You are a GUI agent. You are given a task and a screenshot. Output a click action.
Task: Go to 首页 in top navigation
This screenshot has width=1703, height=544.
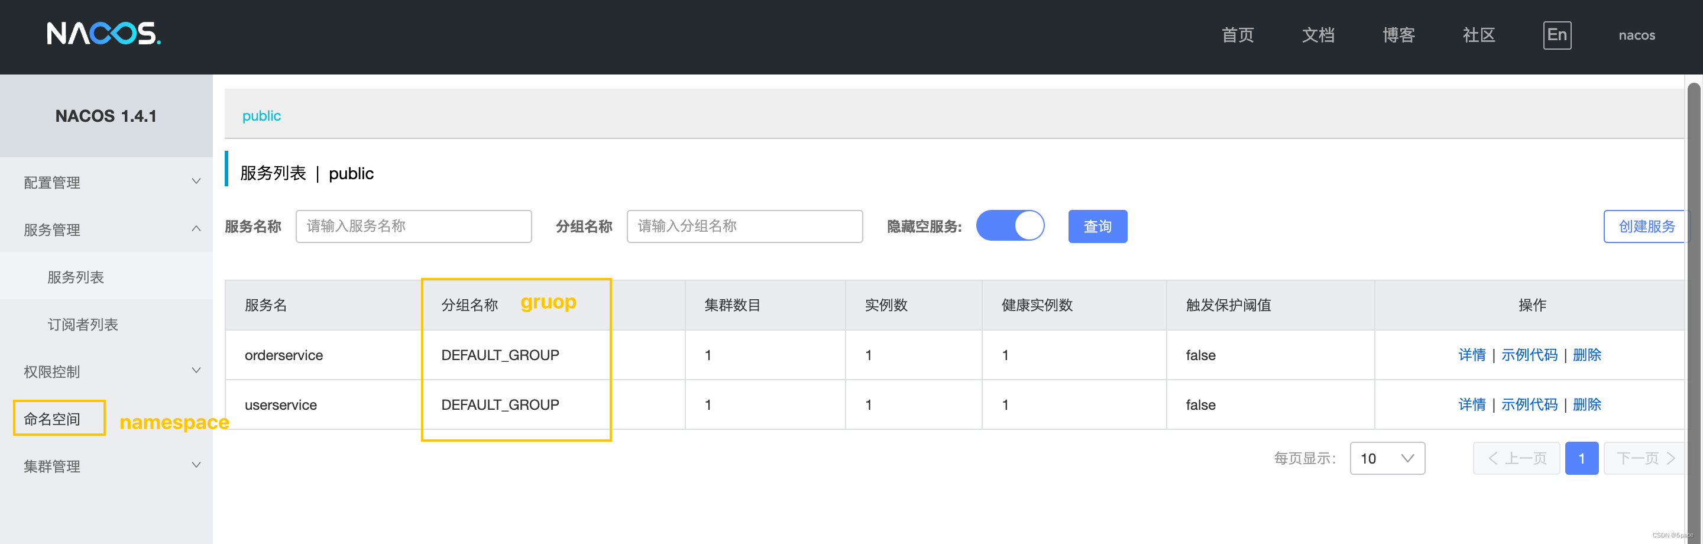1238,35
